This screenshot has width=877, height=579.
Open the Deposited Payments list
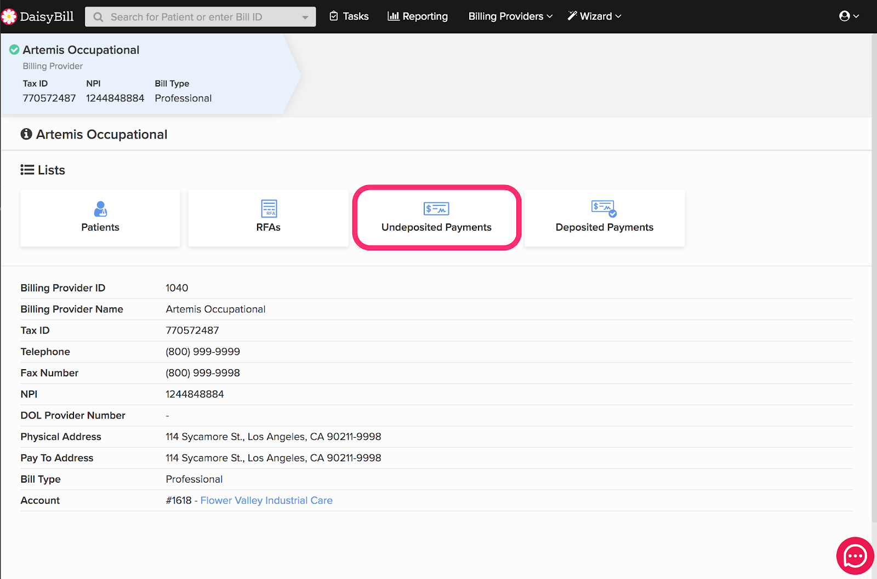tap(605, 218)
